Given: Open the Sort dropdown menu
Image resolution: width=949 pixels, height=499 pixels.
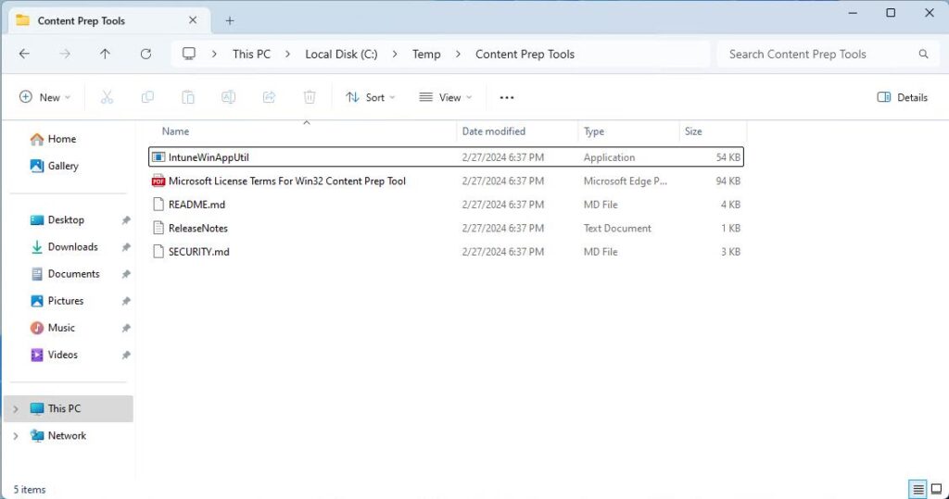Looking at the screenshot, I should [370, 97].
